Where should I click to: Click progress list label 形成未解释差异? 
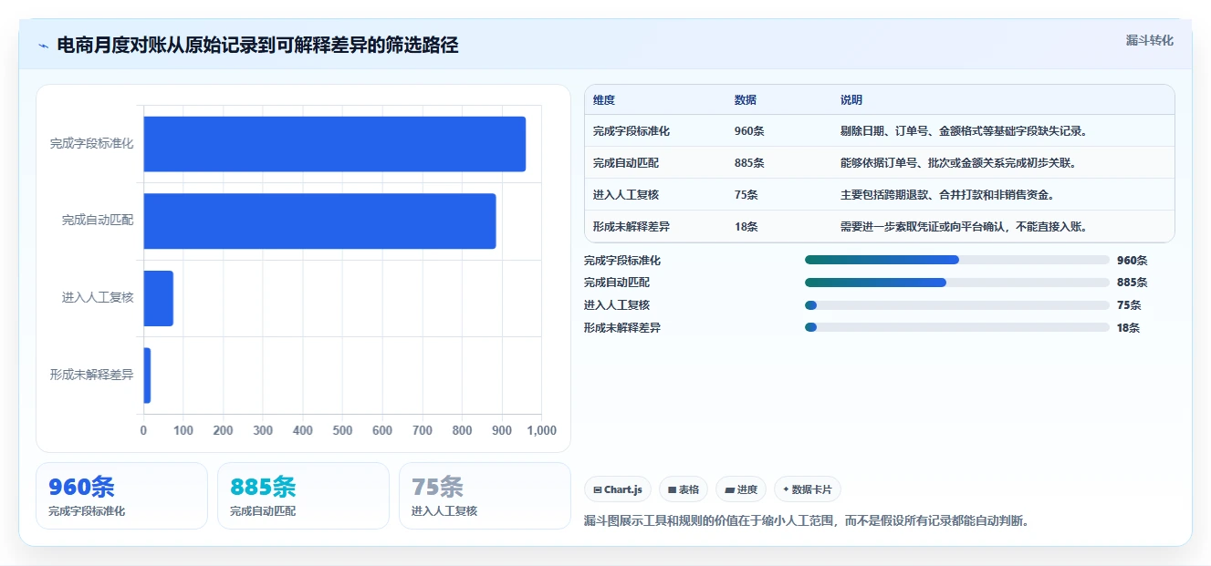[622, 327]
